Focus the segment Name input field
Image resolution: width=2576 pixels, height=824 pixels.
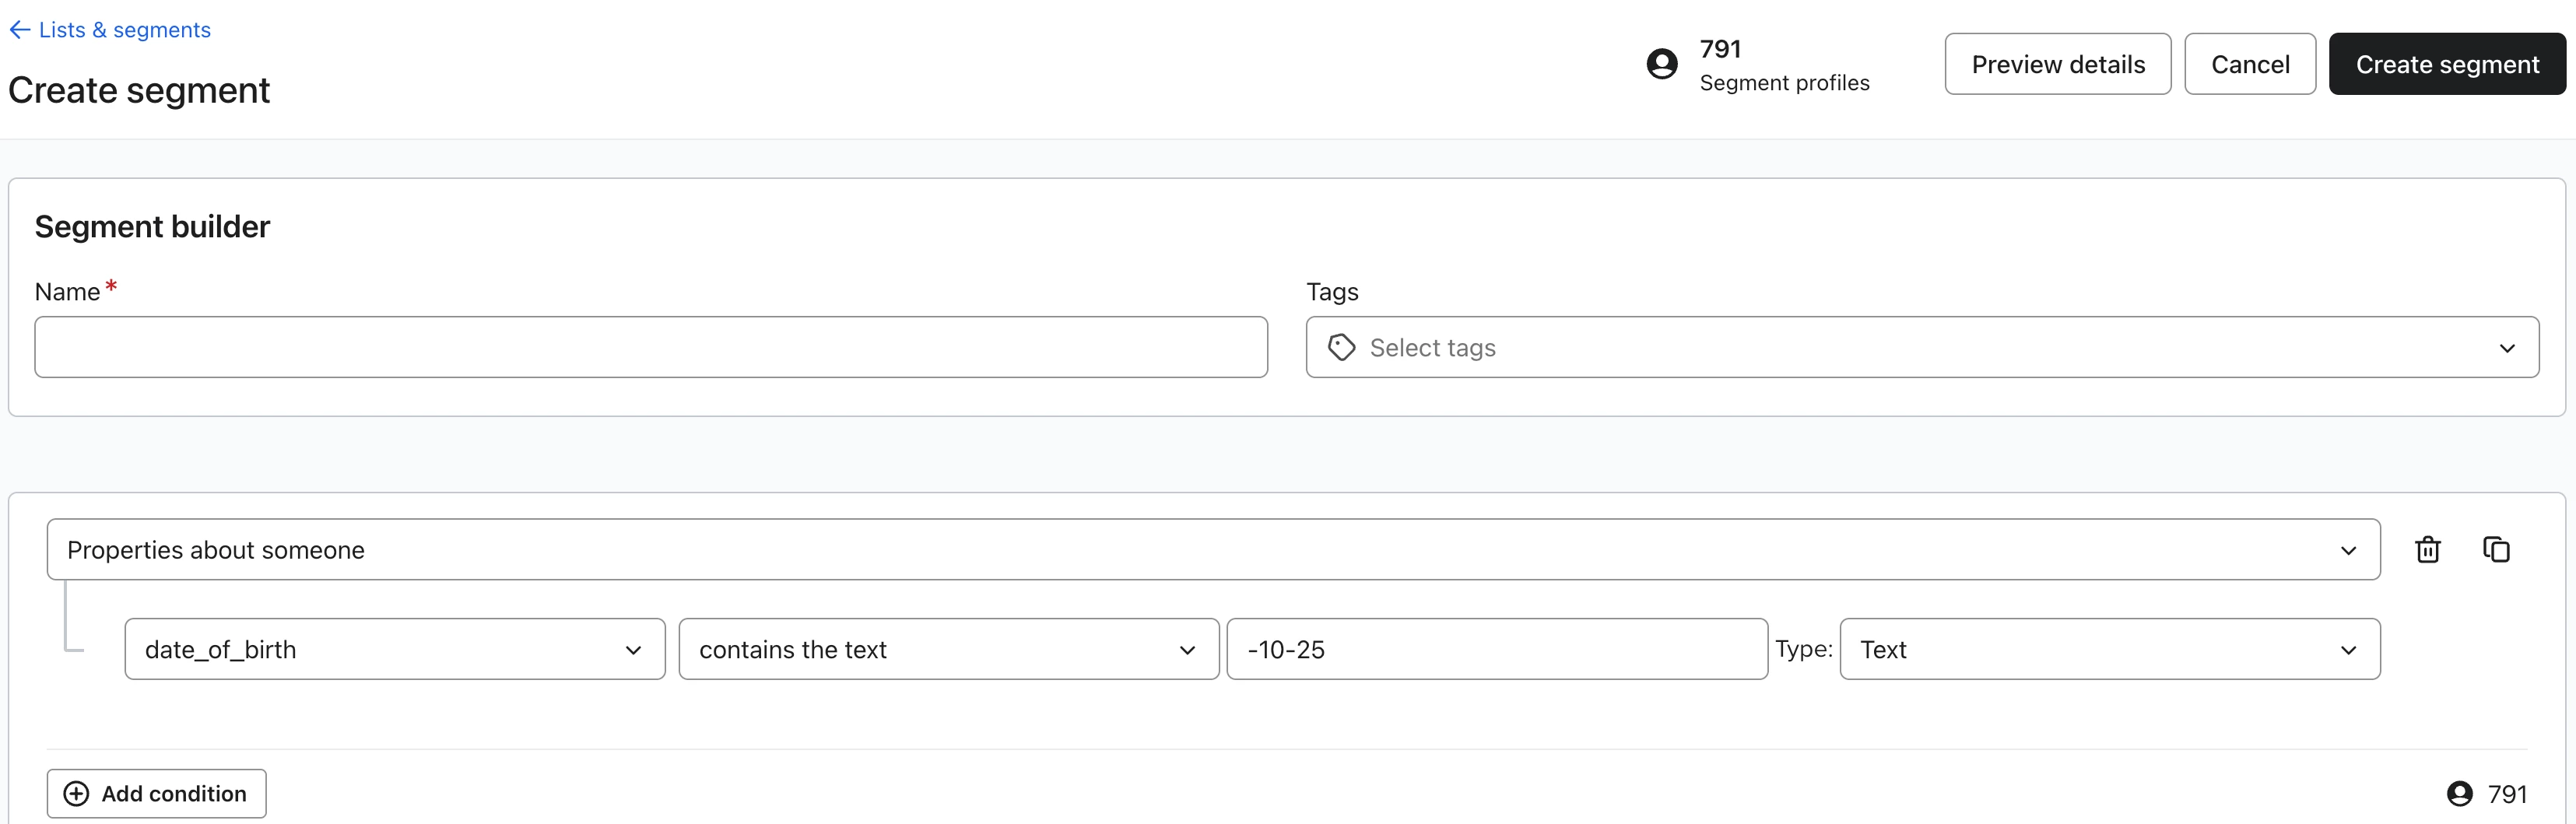[x=650, y=347]
